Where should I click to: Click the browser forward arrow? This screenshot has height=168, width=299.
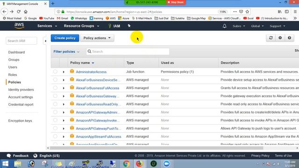(x=12, y=12)
